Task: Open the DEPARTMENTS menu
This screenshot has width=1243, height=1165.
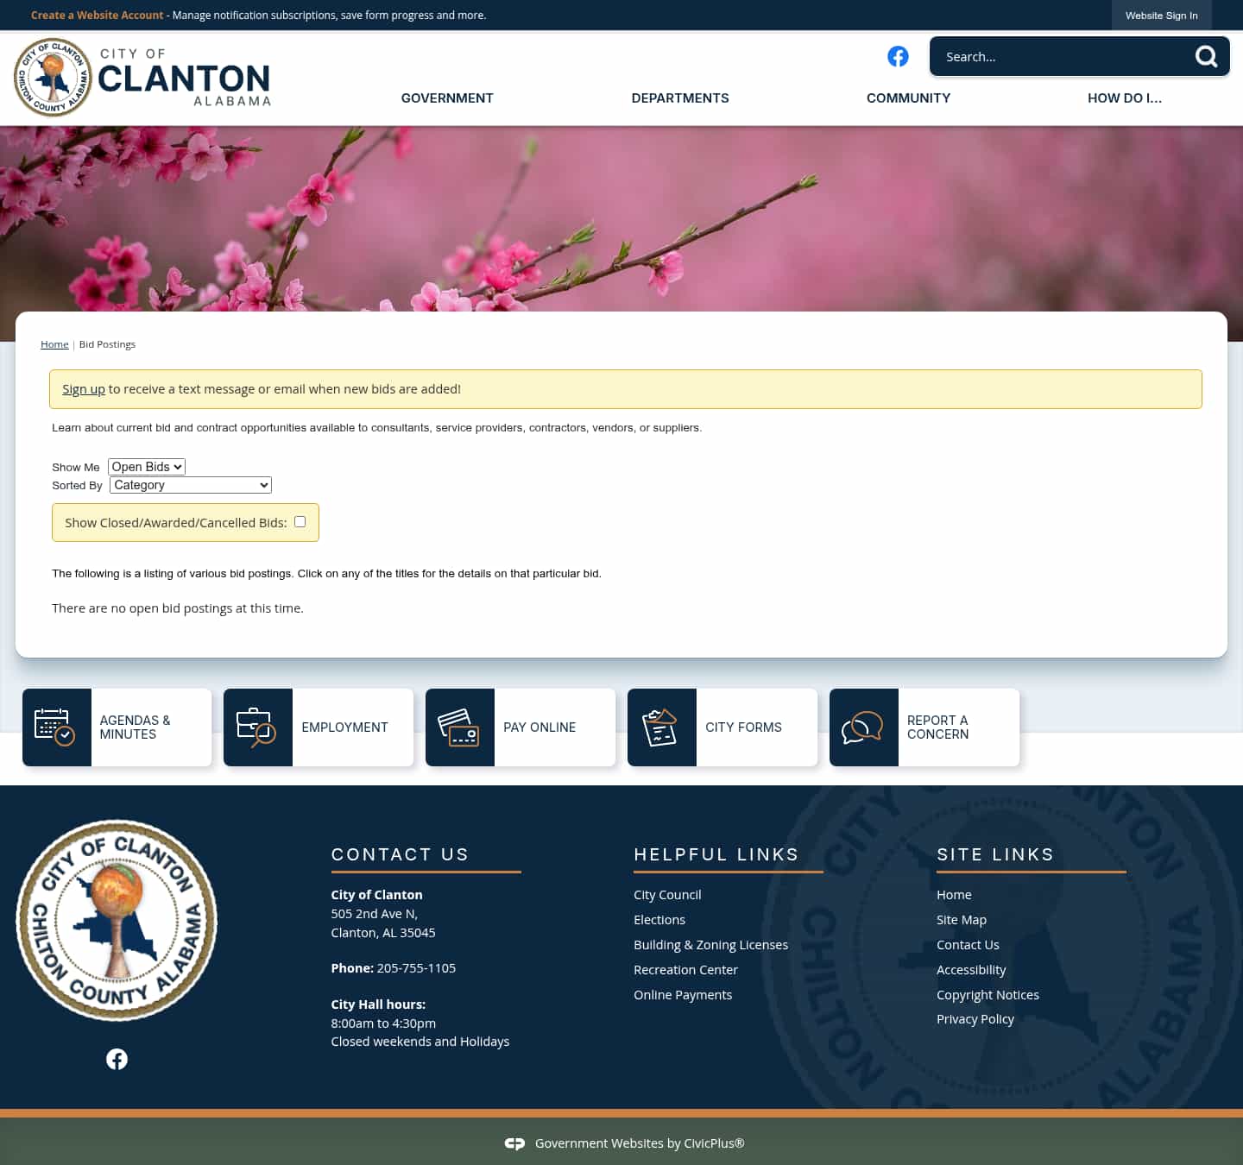Action: pos(679,98)
